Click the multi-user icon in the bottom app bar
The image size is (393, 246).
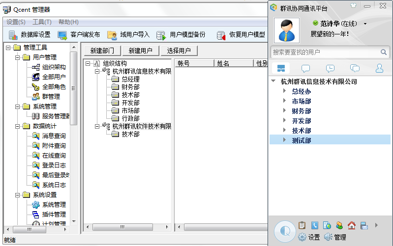point(339,225)
